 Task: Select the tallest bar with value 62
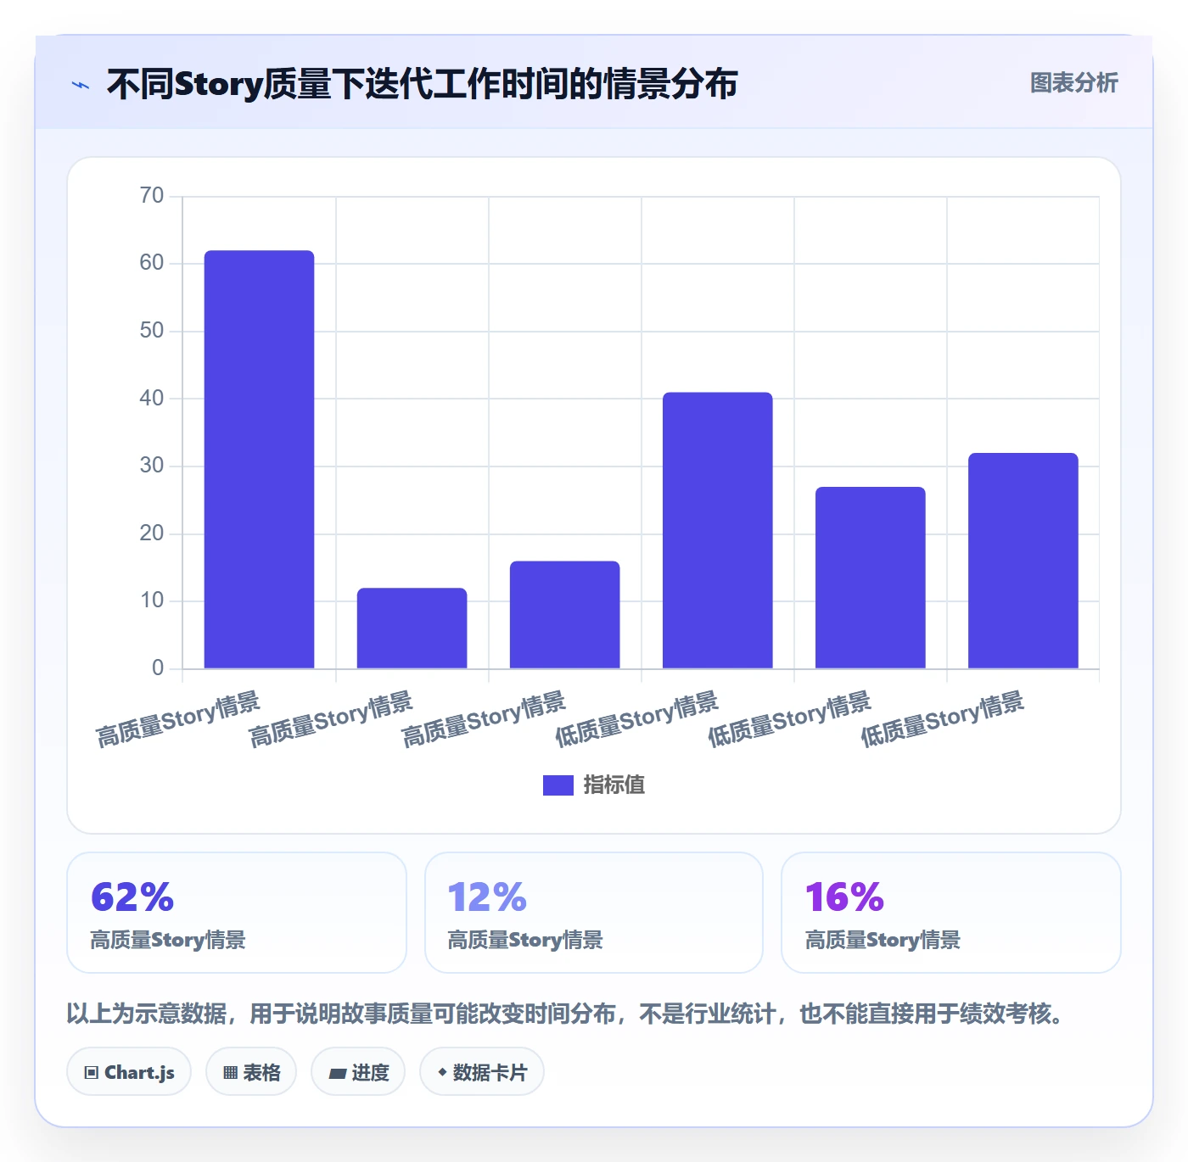coord(260,459)
